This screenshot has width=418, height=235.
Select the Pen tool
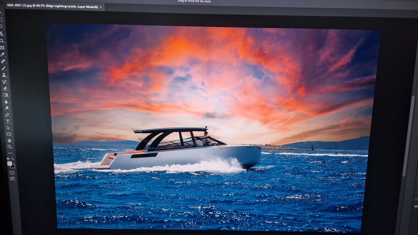point(7,115)
